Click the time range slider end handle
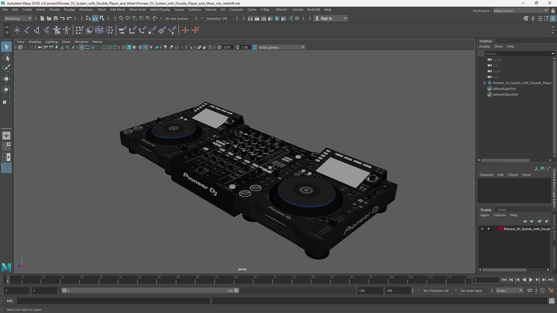The height and width of the screenshot is (313, 557). tap(236, 290)
